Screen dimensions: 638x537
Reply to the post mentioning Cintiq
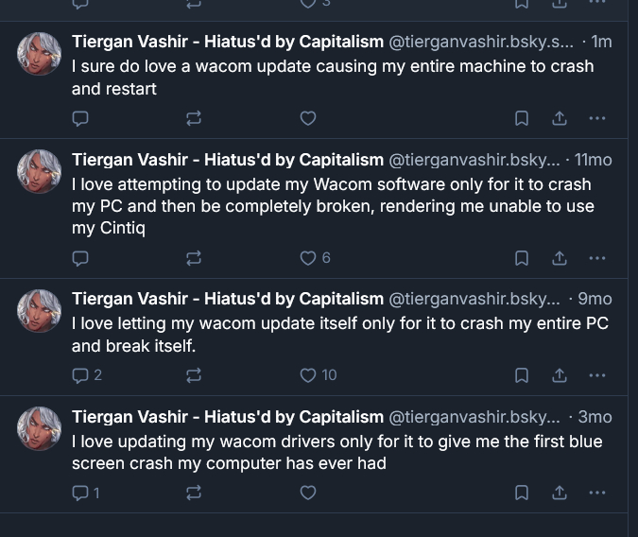[80, 257]
